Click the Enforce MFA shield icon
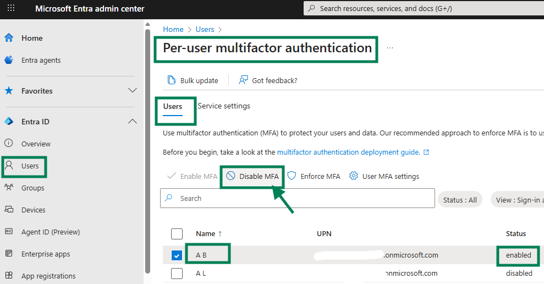The image size is (544, 284). [292, 176]
